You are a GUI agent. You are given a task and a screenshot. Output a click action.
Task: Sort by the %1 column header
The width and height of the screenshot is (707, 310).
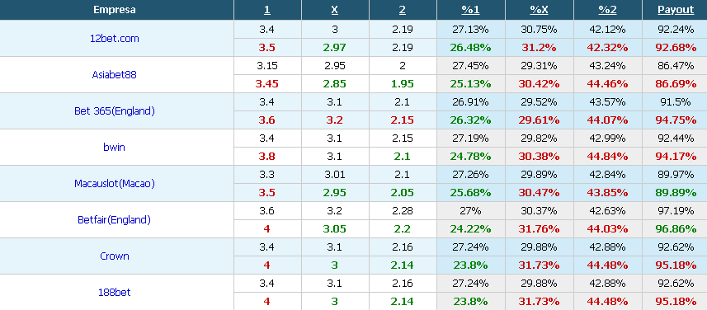click(x=470, y=10)
